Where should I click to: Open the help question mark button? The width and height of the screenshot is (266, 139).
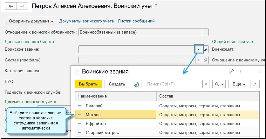[x=255, y=84]
